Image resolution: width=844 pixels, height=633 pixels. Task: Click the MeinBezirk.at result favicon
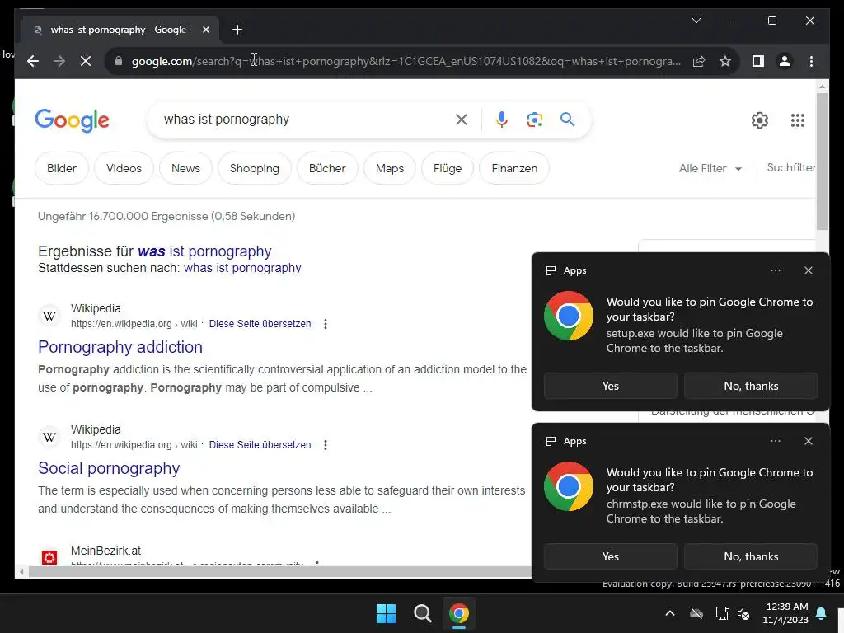coord(49,557)
